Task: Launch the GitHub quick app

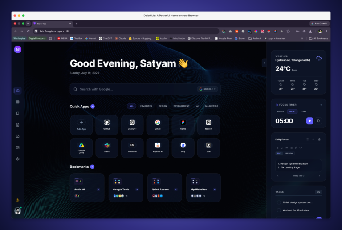Action: click(107, 125)
